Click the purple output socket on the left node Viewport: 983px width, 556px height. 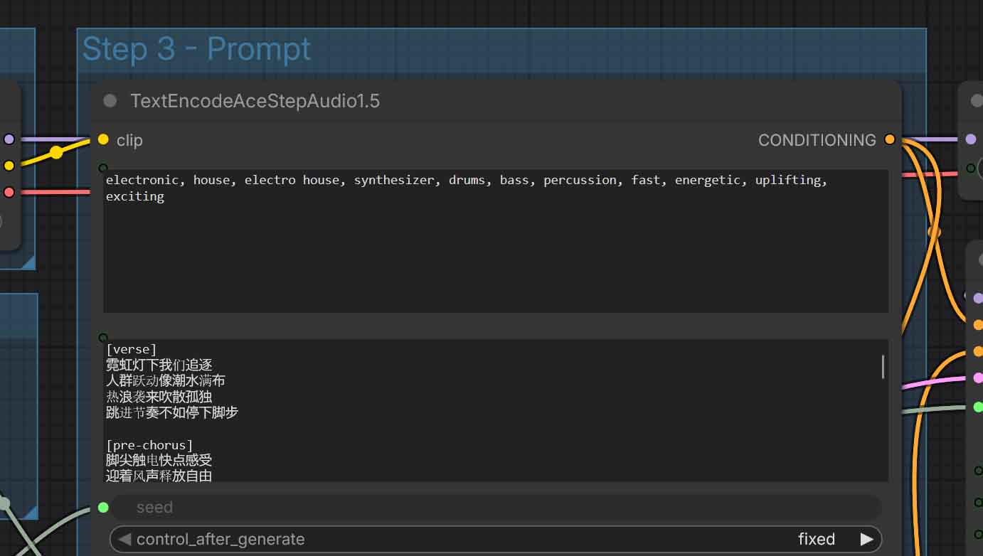tap(9, 139)
